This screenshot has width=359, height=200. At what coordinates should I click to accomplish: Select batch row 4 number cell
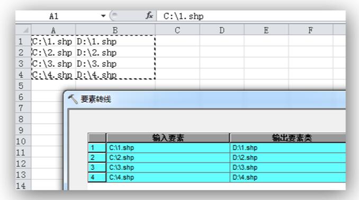(x=97, y=177)
